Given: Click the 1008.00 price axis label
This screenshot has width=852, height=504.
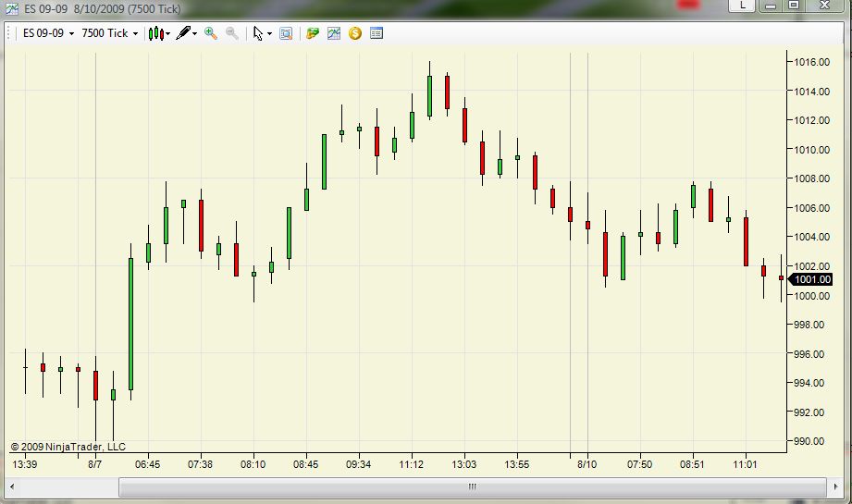Looking at the screenshot, I should [x=812, y=178].
